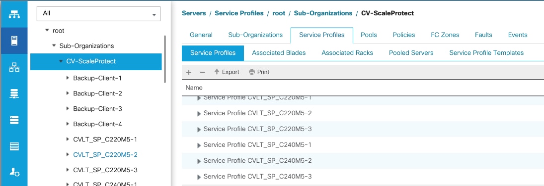The width and height of the screenshot is (544, 186).
Task: Open the Equipment section icon in the sidebar
Action: point(14,15)
